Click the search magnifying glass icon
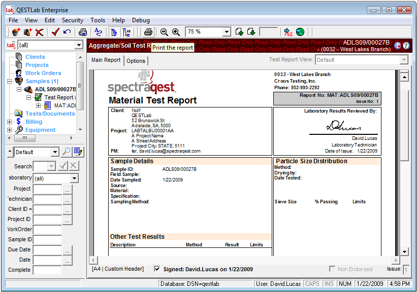The width and height of the screenshot is (417, 292). [x=66, y=152]
